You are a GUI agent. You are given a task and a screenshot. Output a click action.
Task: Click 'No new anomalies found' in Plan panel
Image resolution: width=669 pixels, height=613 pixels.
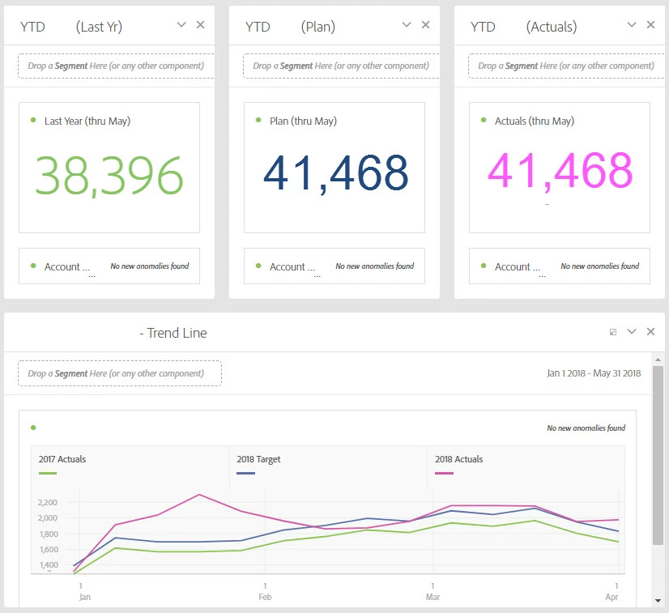point(375,266)
